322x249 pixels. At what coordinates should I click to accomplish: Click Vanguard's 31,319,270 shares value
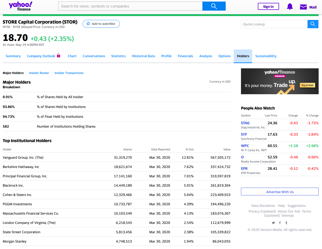[123, 158]
